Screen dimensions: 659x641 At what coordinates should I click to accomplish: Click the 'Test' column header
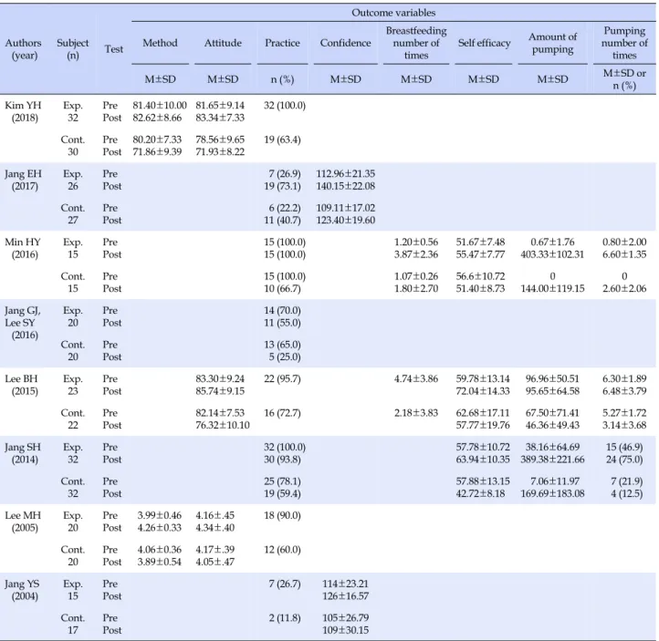click(113, 49)
